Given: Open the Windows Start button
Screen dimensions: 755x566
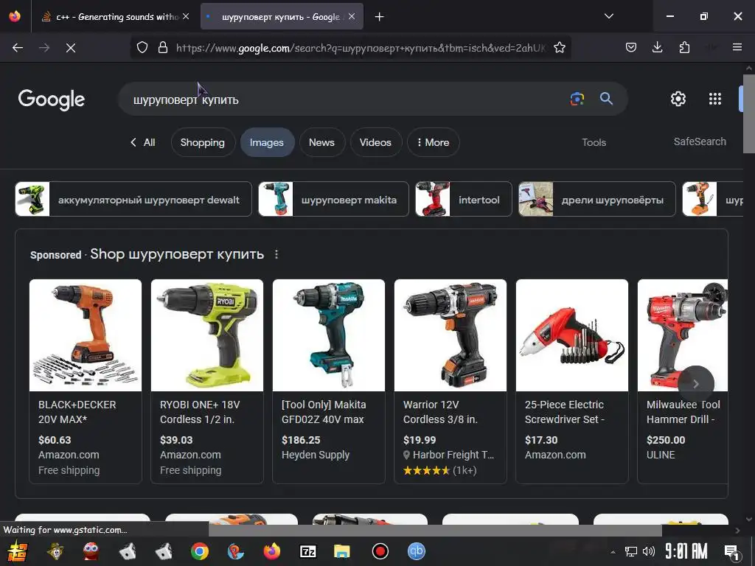Looking at the screenshot, I should pos(17,551).
